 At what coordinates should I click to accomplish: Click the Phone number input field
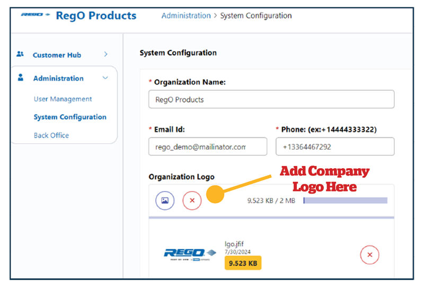tap(335, 146)
